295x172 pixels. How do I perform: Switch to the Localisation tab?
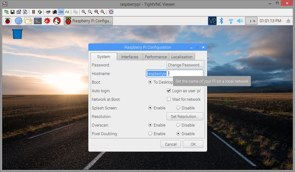point(182,57)
